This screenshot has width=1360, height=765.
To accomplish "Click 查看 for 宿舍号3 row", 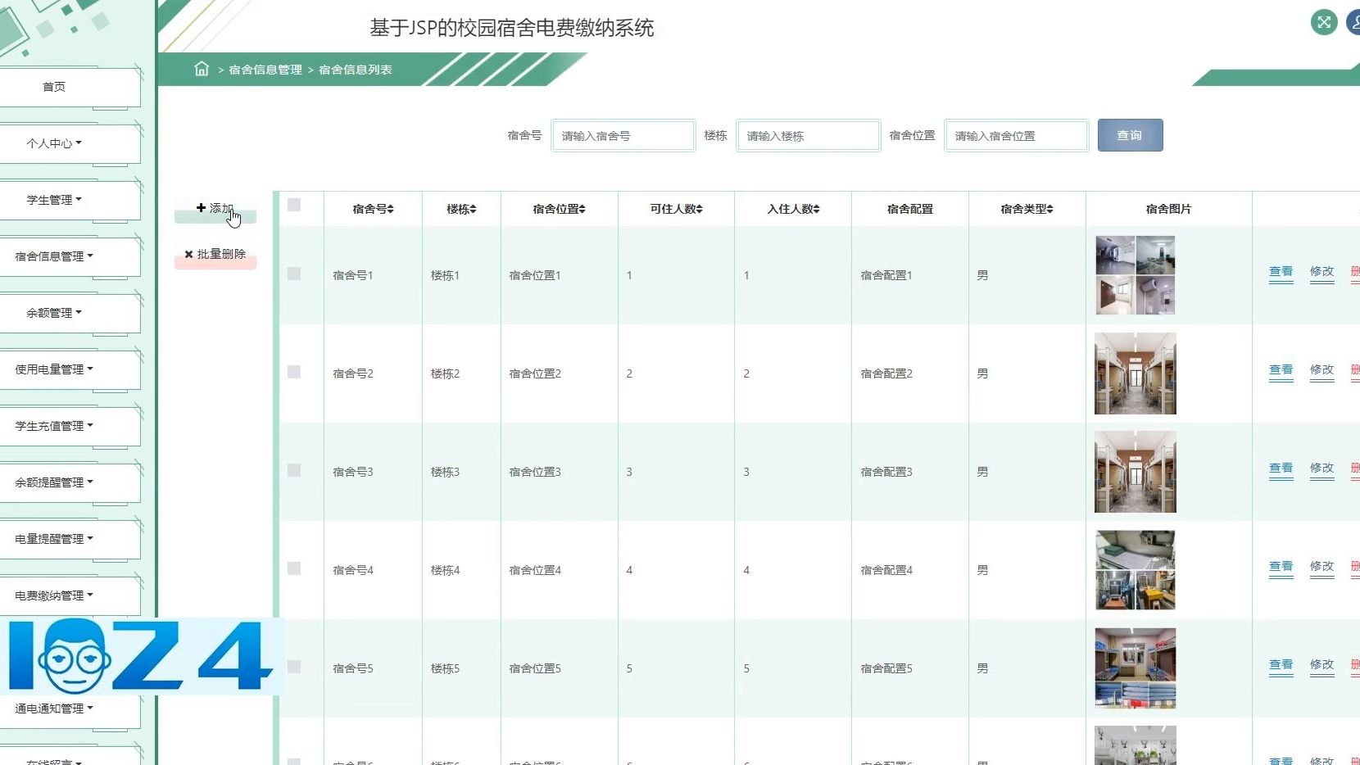I will click(x=1281, y=469).
